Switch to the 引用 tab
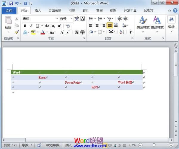 tap(72, 11)
